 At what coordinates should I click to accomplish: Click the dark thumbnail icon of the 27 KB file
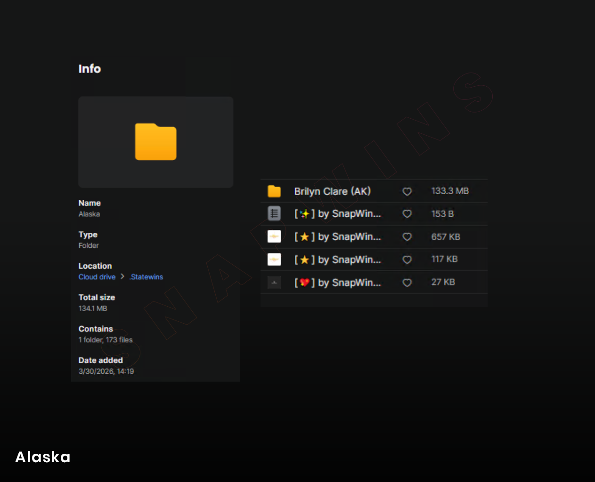[274, 283]
